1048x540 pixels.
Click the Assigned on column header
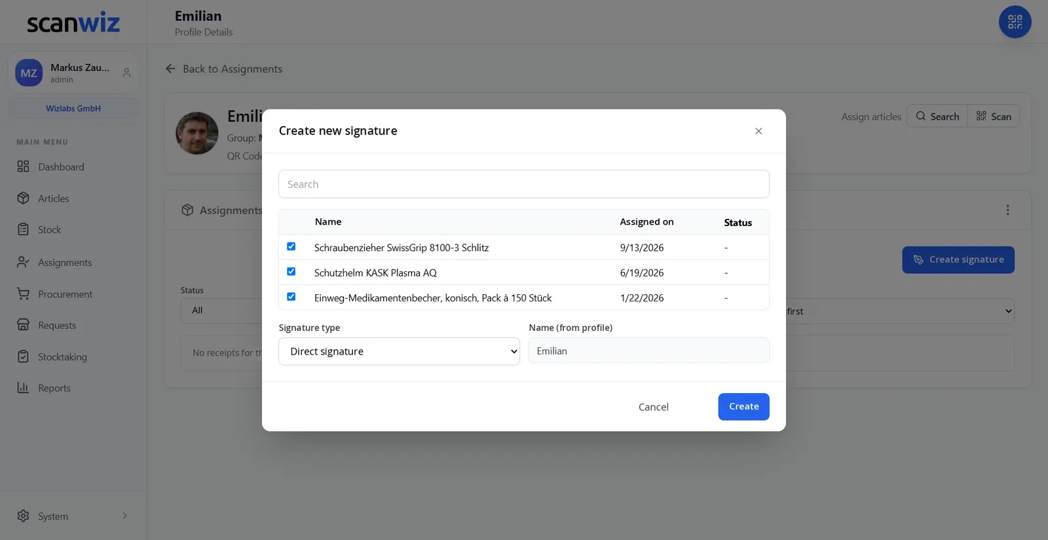646,222
